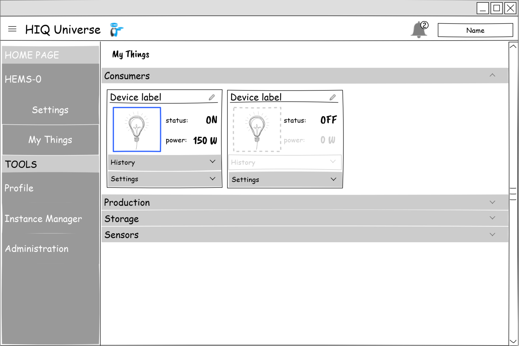519x346 pixels.
Task: Open the hamburger menu icon
Action: (12, 29)
